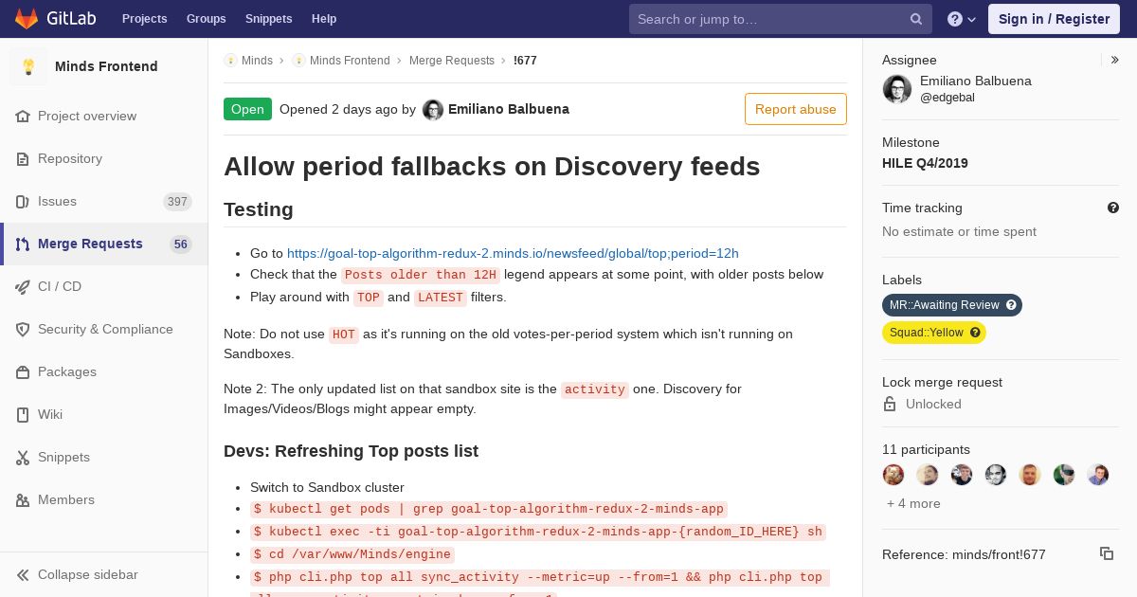Click the last participant avatar in row
Image resolution: width=1137 pixels, height=597 pixels.
pyautogui.click(x=1098, y=475)
